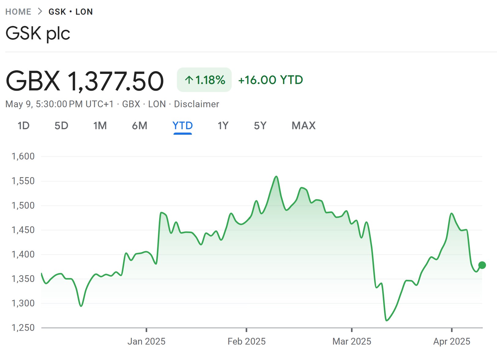Click the Apr 2025 axis label
497x358 pixels.
(x=452, y=341)
